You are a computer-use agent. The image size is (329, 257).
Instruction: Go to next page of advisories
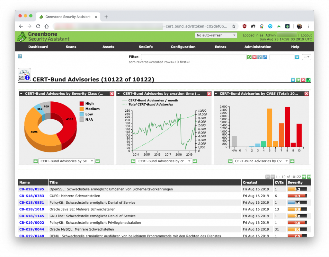(304, 177)
